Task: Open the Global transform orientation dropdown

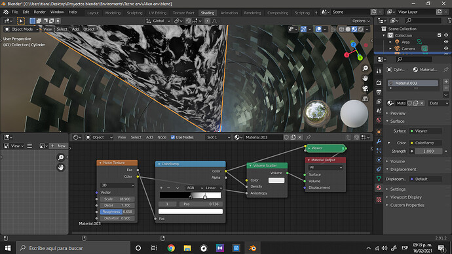Action: pos(159,21)
